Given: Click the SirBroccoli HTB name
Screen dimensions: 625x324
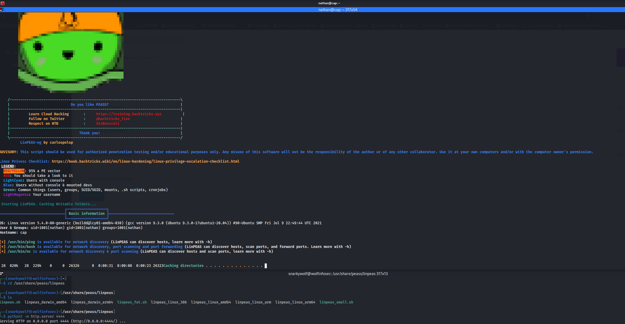Looking at the screenshot, I should 108,123.
